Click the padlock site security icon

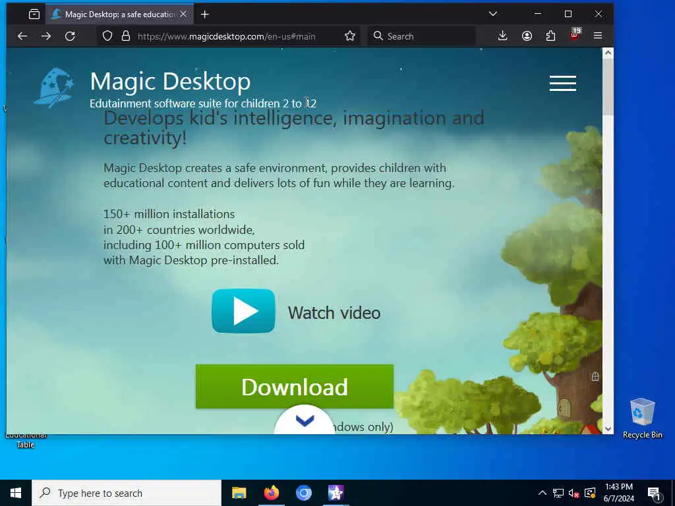(126, 36)
